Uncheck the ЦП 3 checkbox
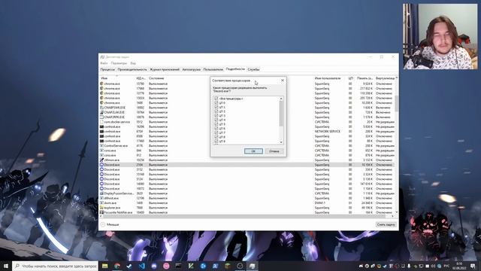The image size is (481, 271). pyautogui.click(x=216, y=115)
